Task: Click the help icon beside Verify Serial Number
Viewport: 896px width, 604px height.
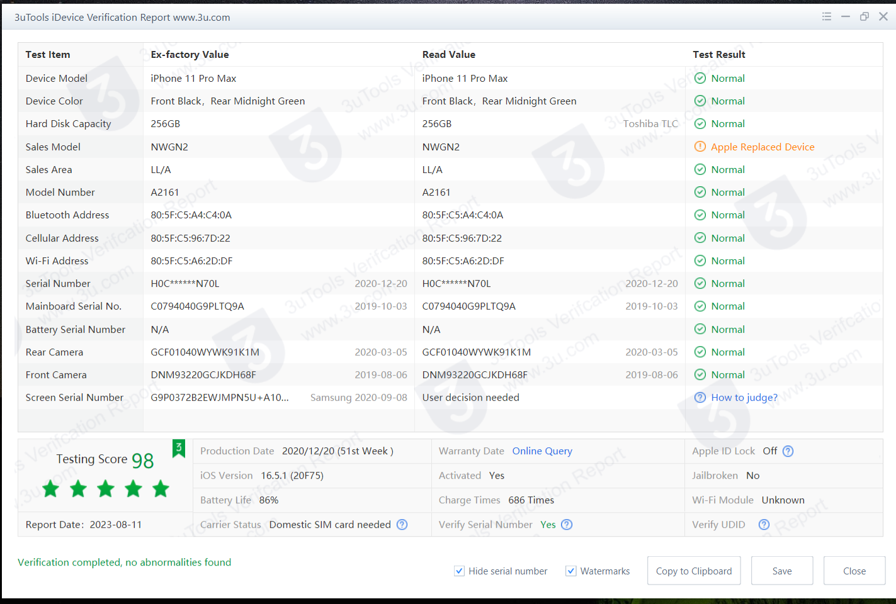Action: (x=567, y=525)
